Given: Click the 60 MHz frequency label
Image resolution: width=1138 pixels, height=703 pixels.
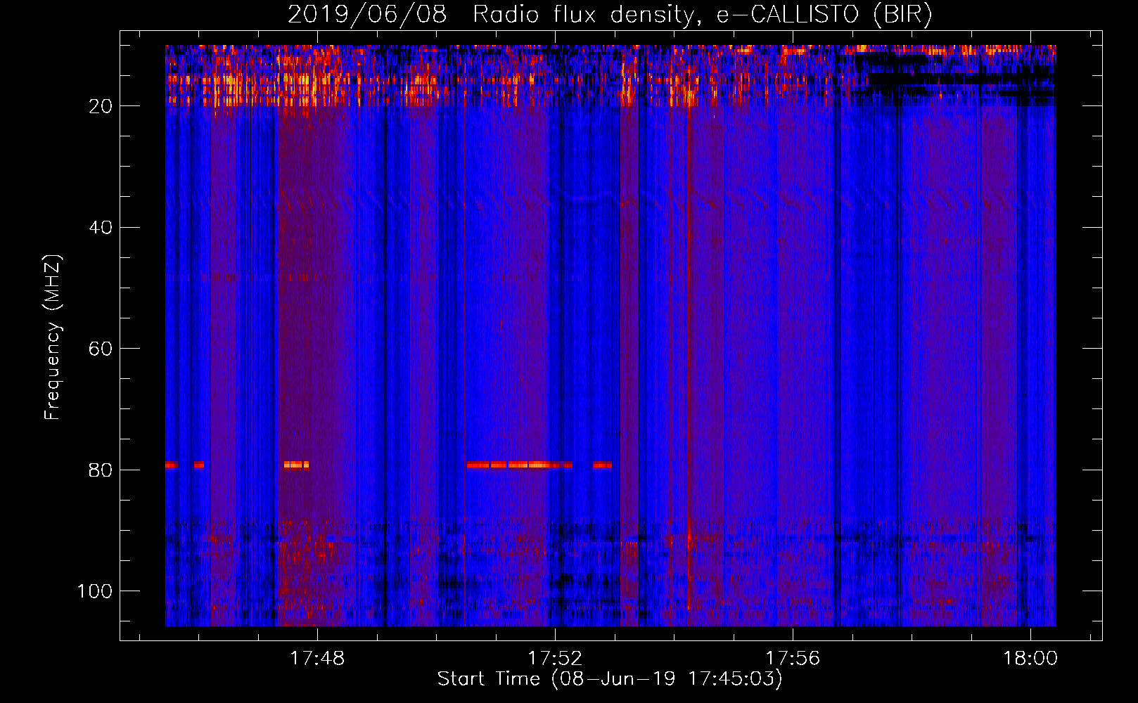Looking at the screenshot, I should [x=101, y=349].
